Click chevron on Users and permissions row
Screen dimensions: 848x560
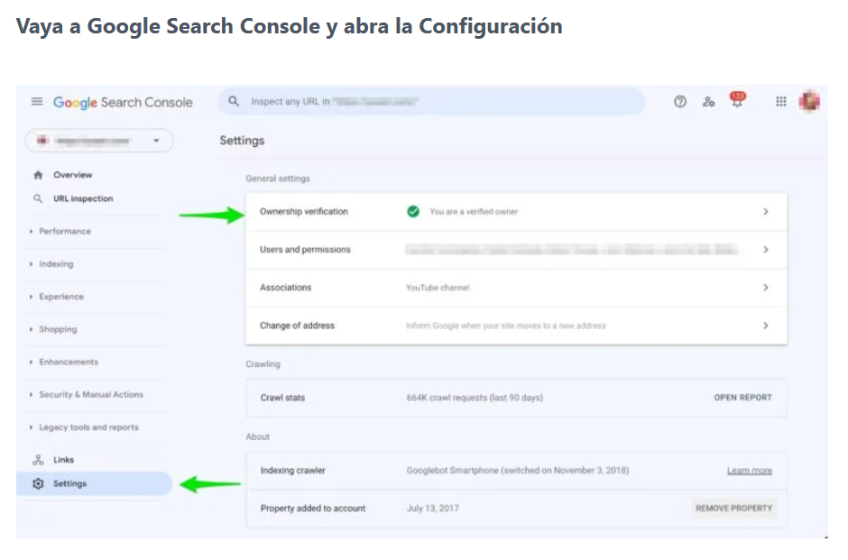[x=766, y=250]
